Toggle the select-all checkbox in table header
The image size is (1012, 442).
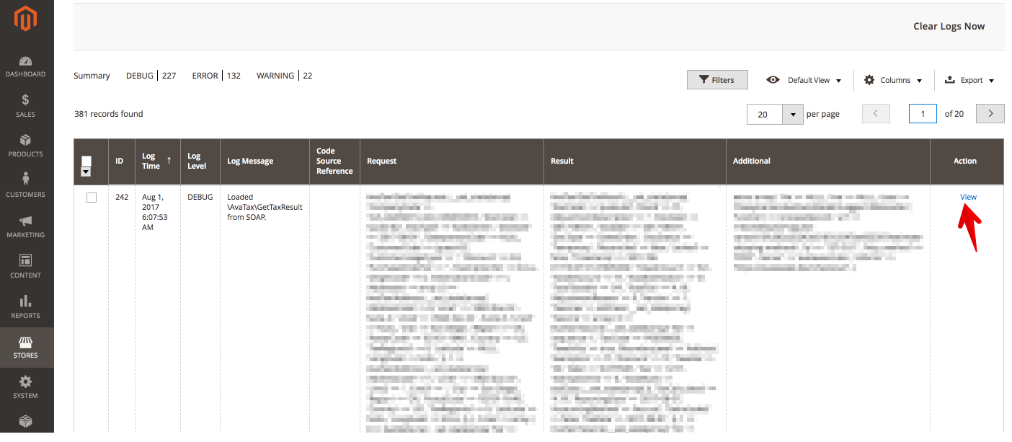pos(86,161)
